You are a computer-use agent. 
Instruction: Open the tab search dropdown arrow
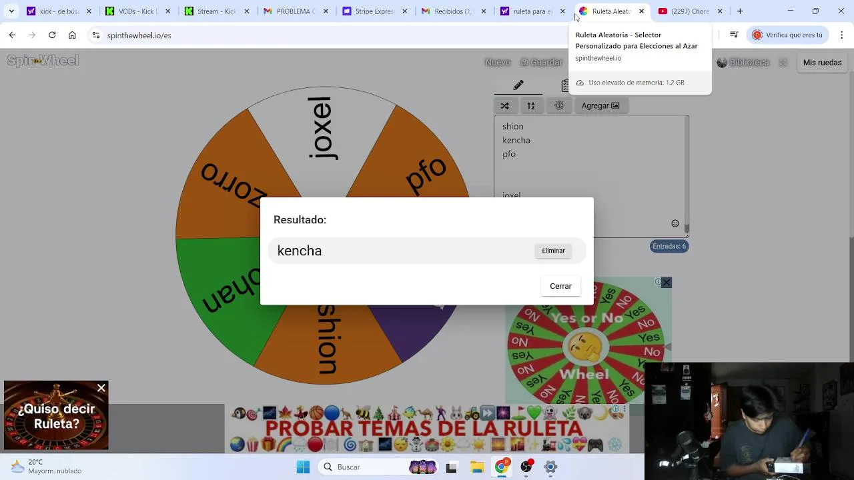11,11
